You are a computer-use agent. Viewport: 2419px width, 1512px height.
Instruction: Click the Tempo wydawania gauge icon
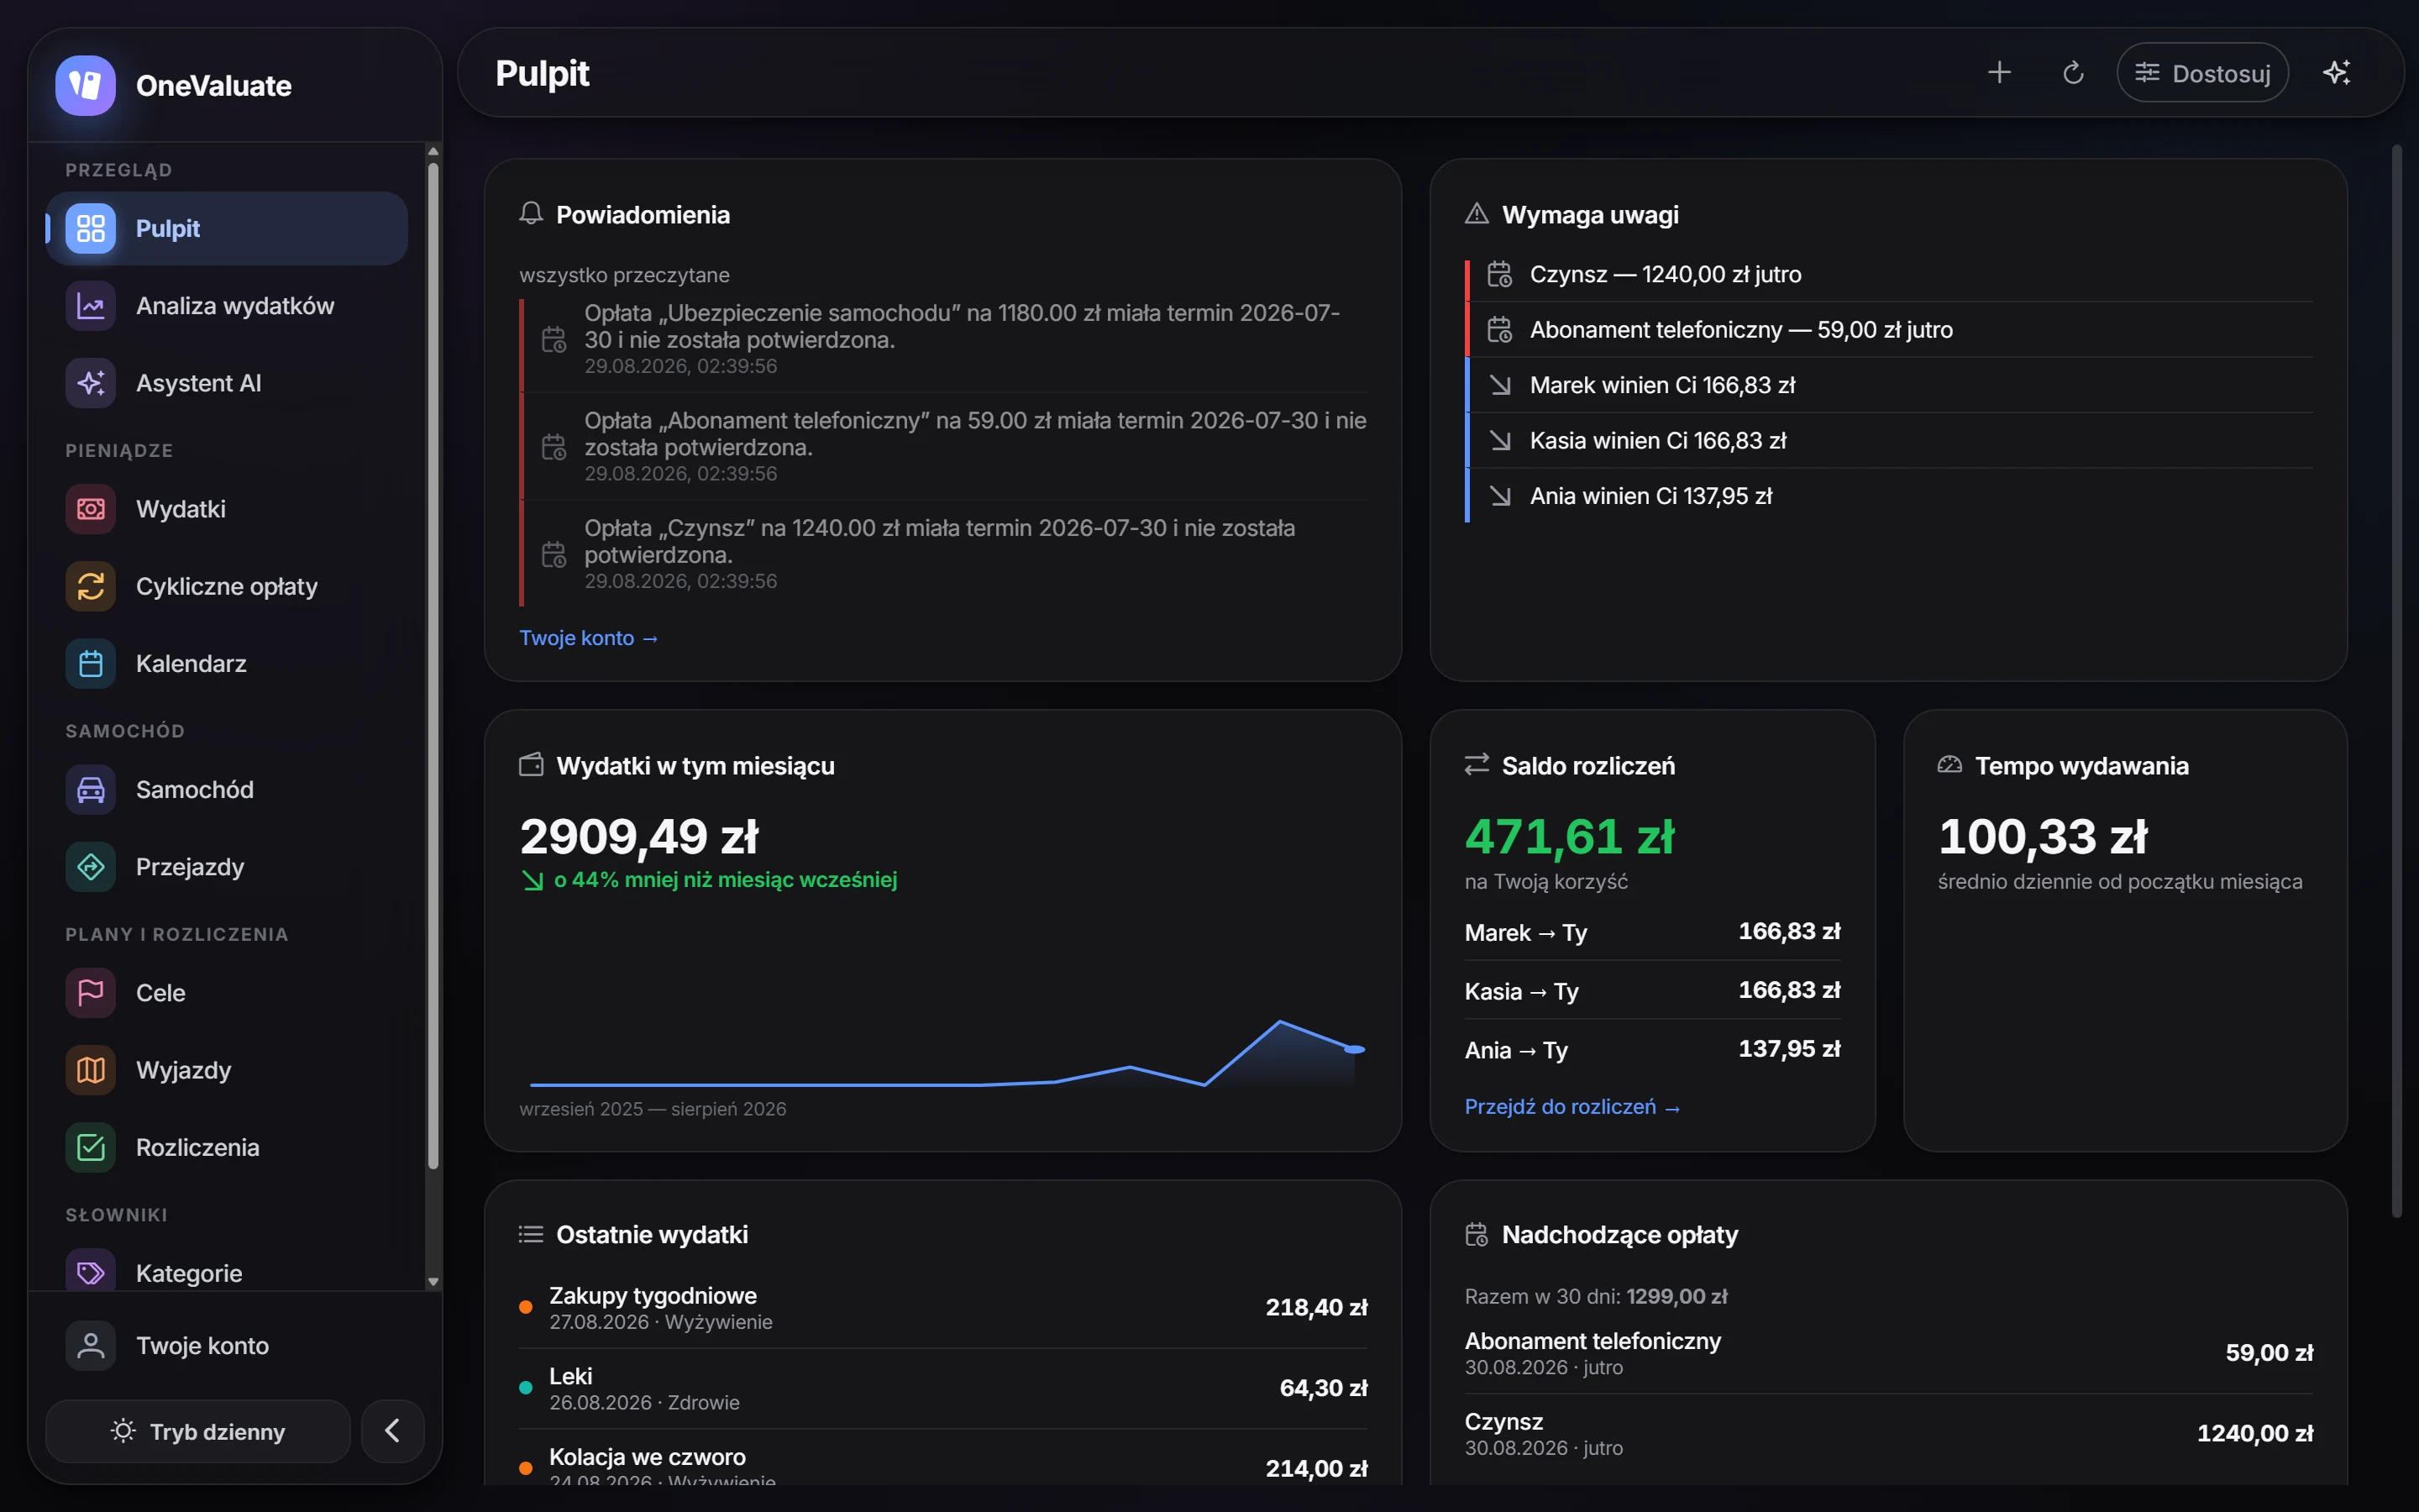1950,765
